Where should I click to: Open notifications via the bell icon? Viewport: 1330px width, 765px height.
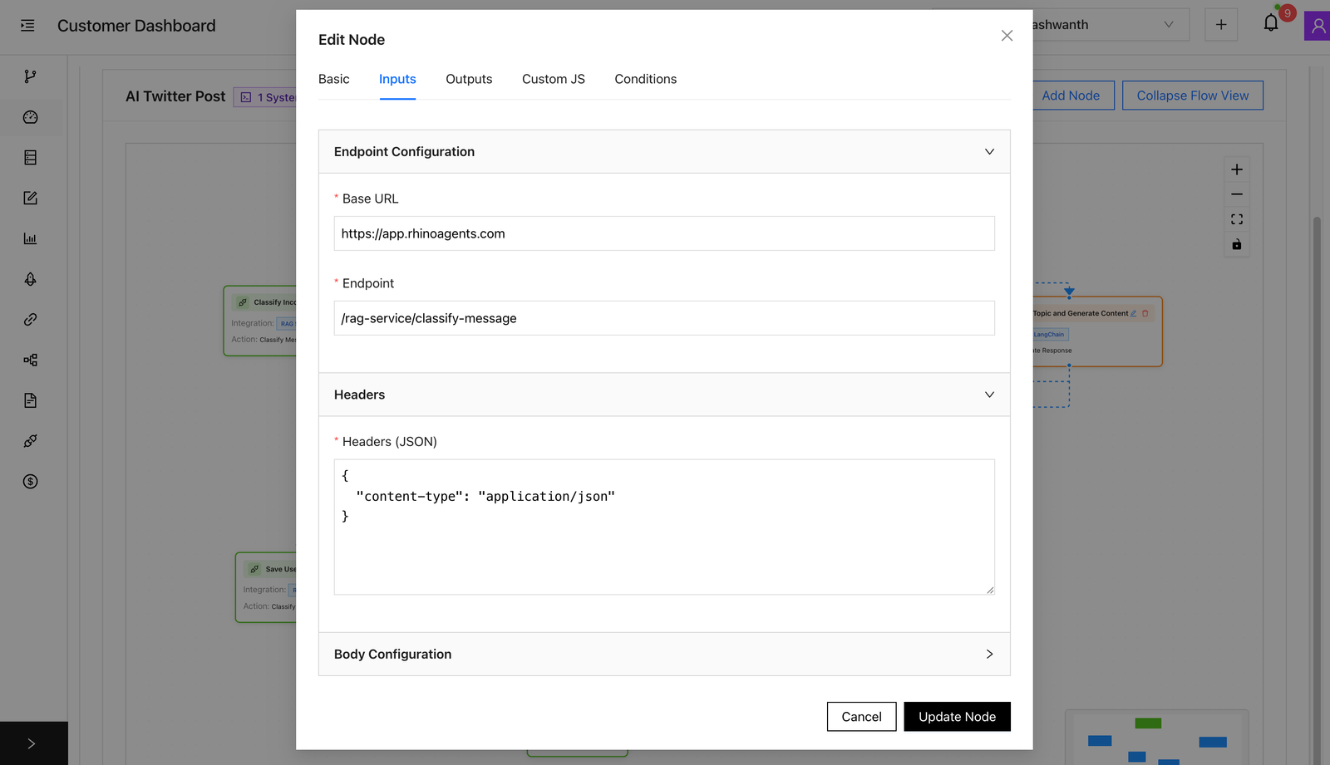coord(1270,22)
